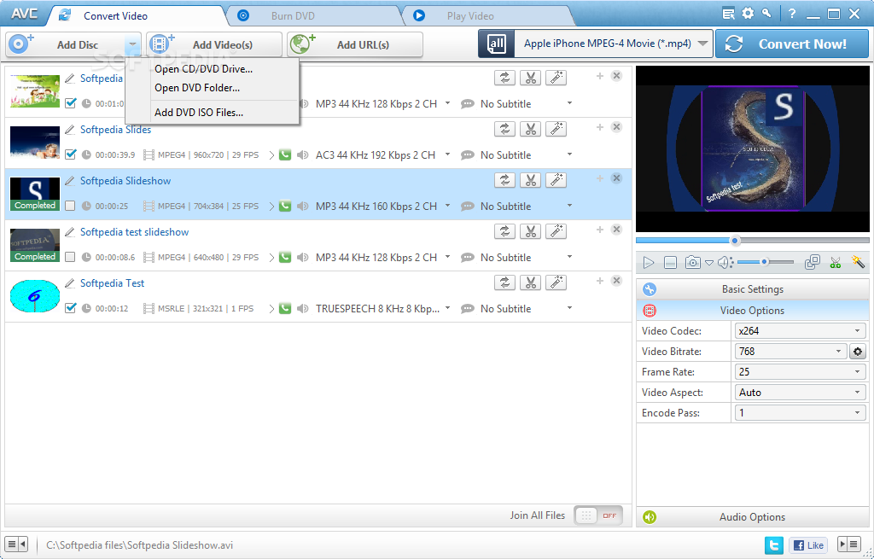Check the Softpedia Slideshow checkbox

pyautogui.click(x=70, y=206)
